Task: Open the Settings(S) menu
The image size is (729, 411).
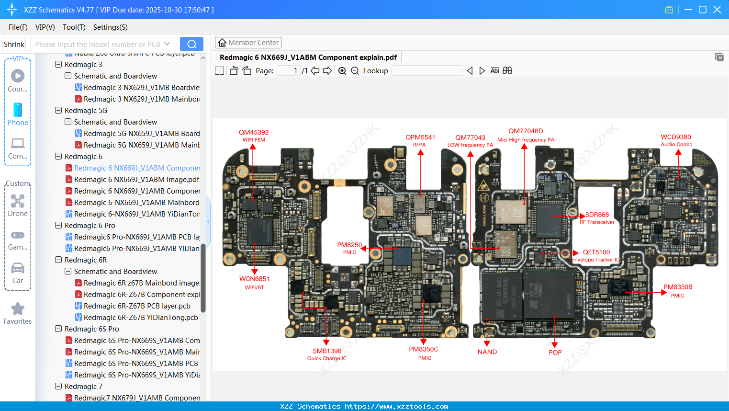Action: (x=110, y=27)
